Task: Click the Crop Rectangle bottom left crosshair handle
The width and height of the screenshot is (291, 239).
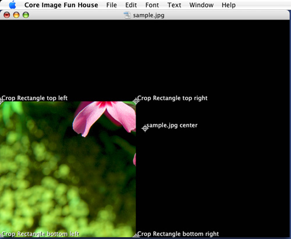Action: pyautogui.click(x=1, y=236)
